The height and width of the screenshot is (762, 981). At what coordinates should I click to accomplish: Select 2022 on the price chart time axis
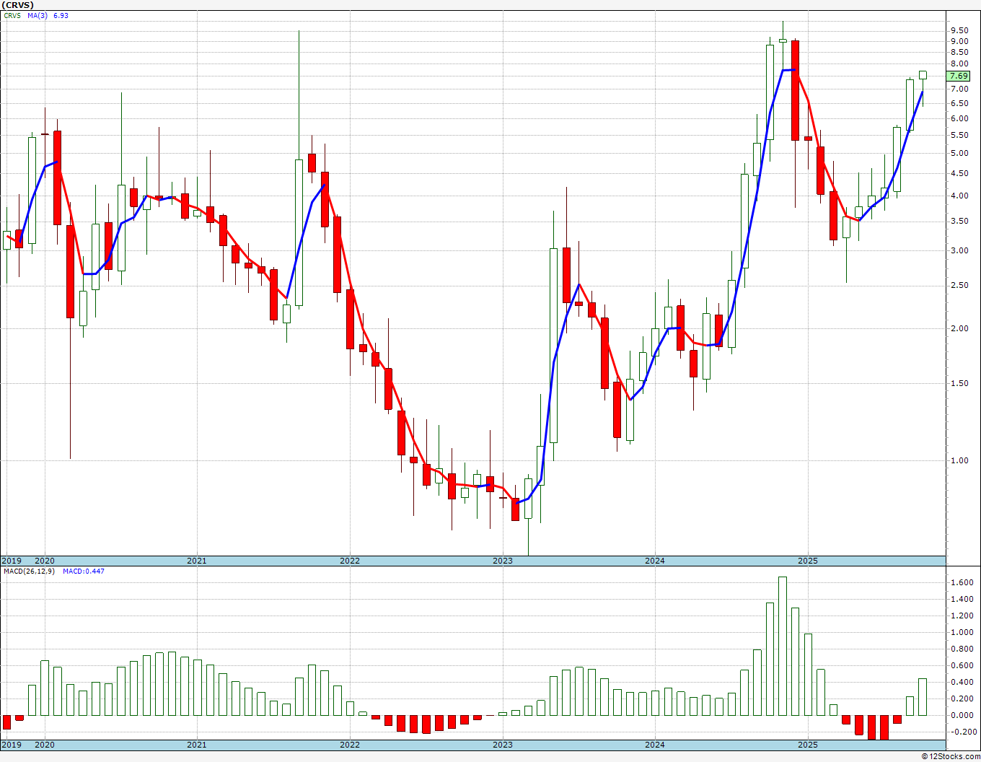pos(350,561)
